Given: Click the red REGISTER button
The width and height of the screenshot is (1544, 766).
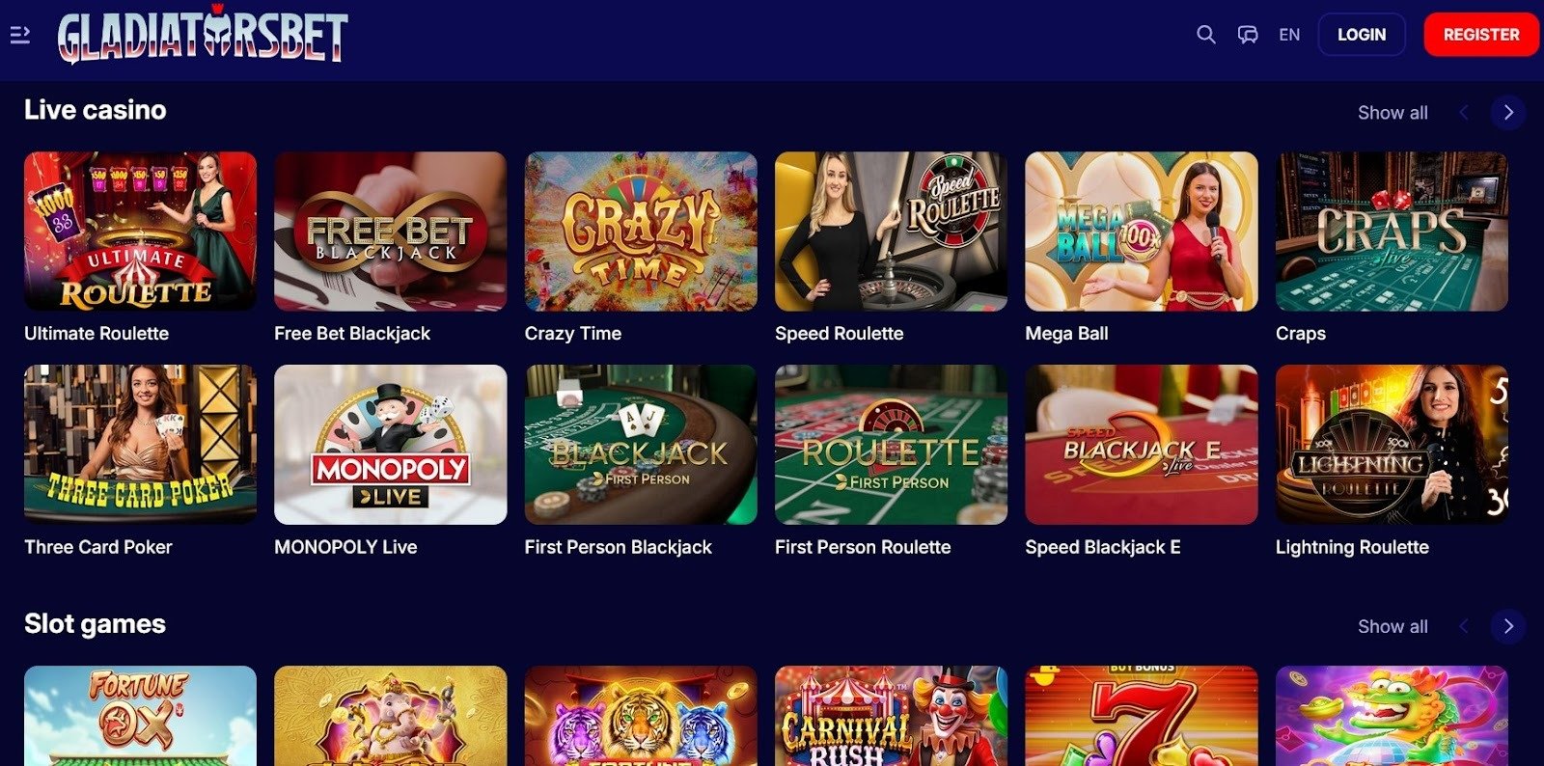Looking at the screenshot, I should (1481, 35).
